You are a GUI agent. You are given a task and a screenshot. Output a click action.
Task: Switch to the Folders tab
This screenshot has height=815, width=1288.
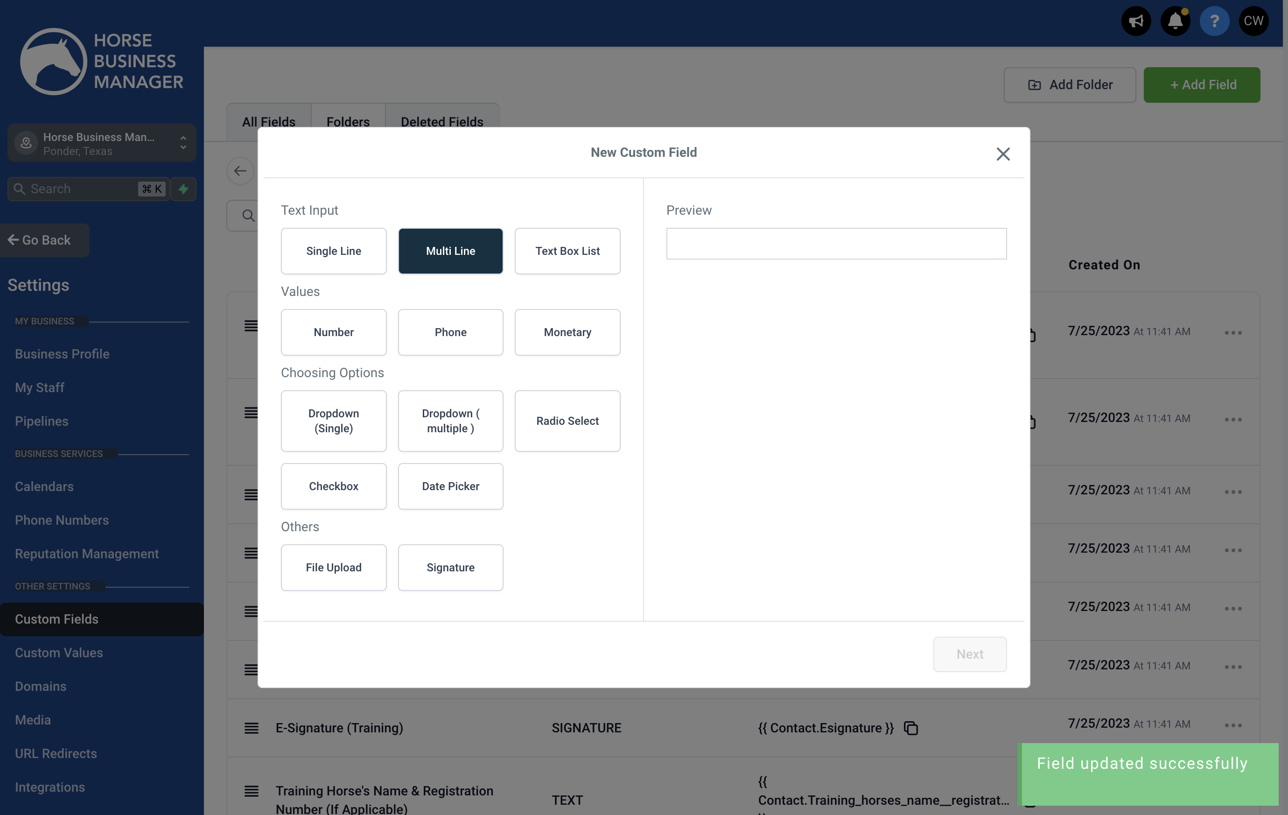point(348,122)
